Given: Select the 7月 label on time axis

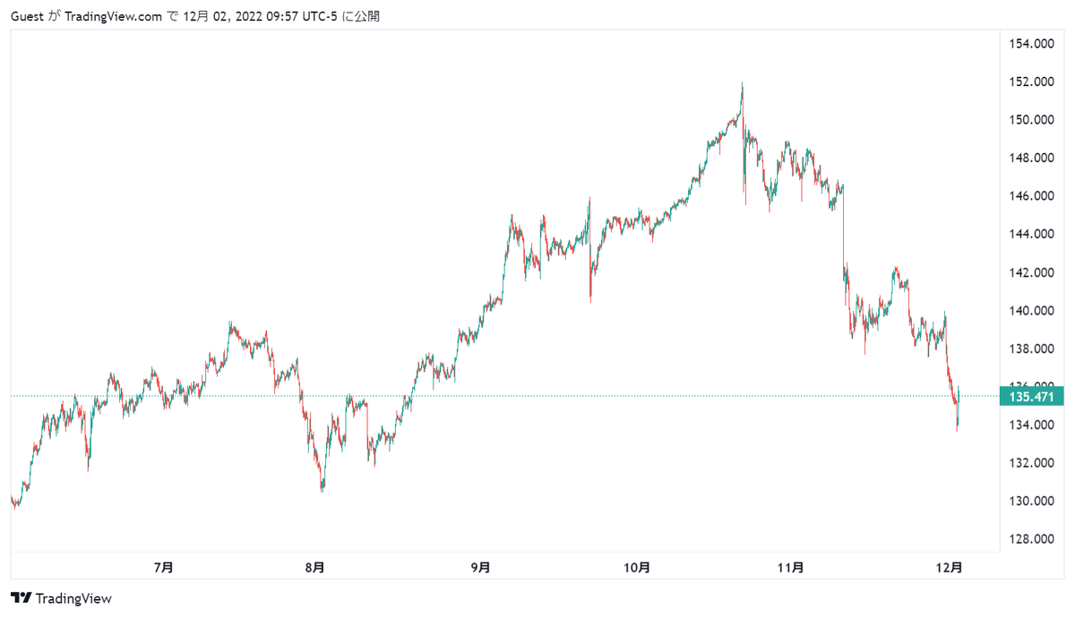Looking at the screenshot, I should point(163,567).
